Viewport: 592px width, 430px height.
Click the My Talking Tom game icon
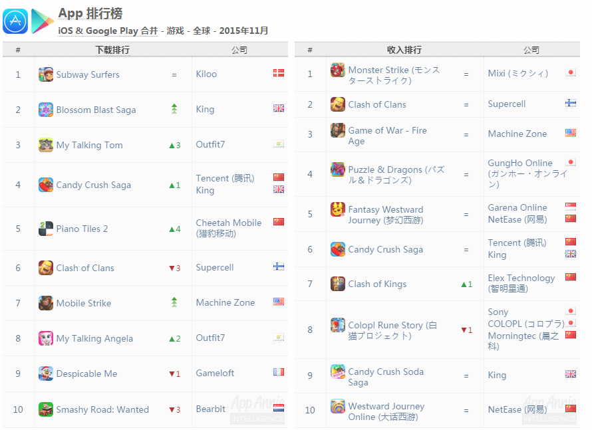(46, 145)
